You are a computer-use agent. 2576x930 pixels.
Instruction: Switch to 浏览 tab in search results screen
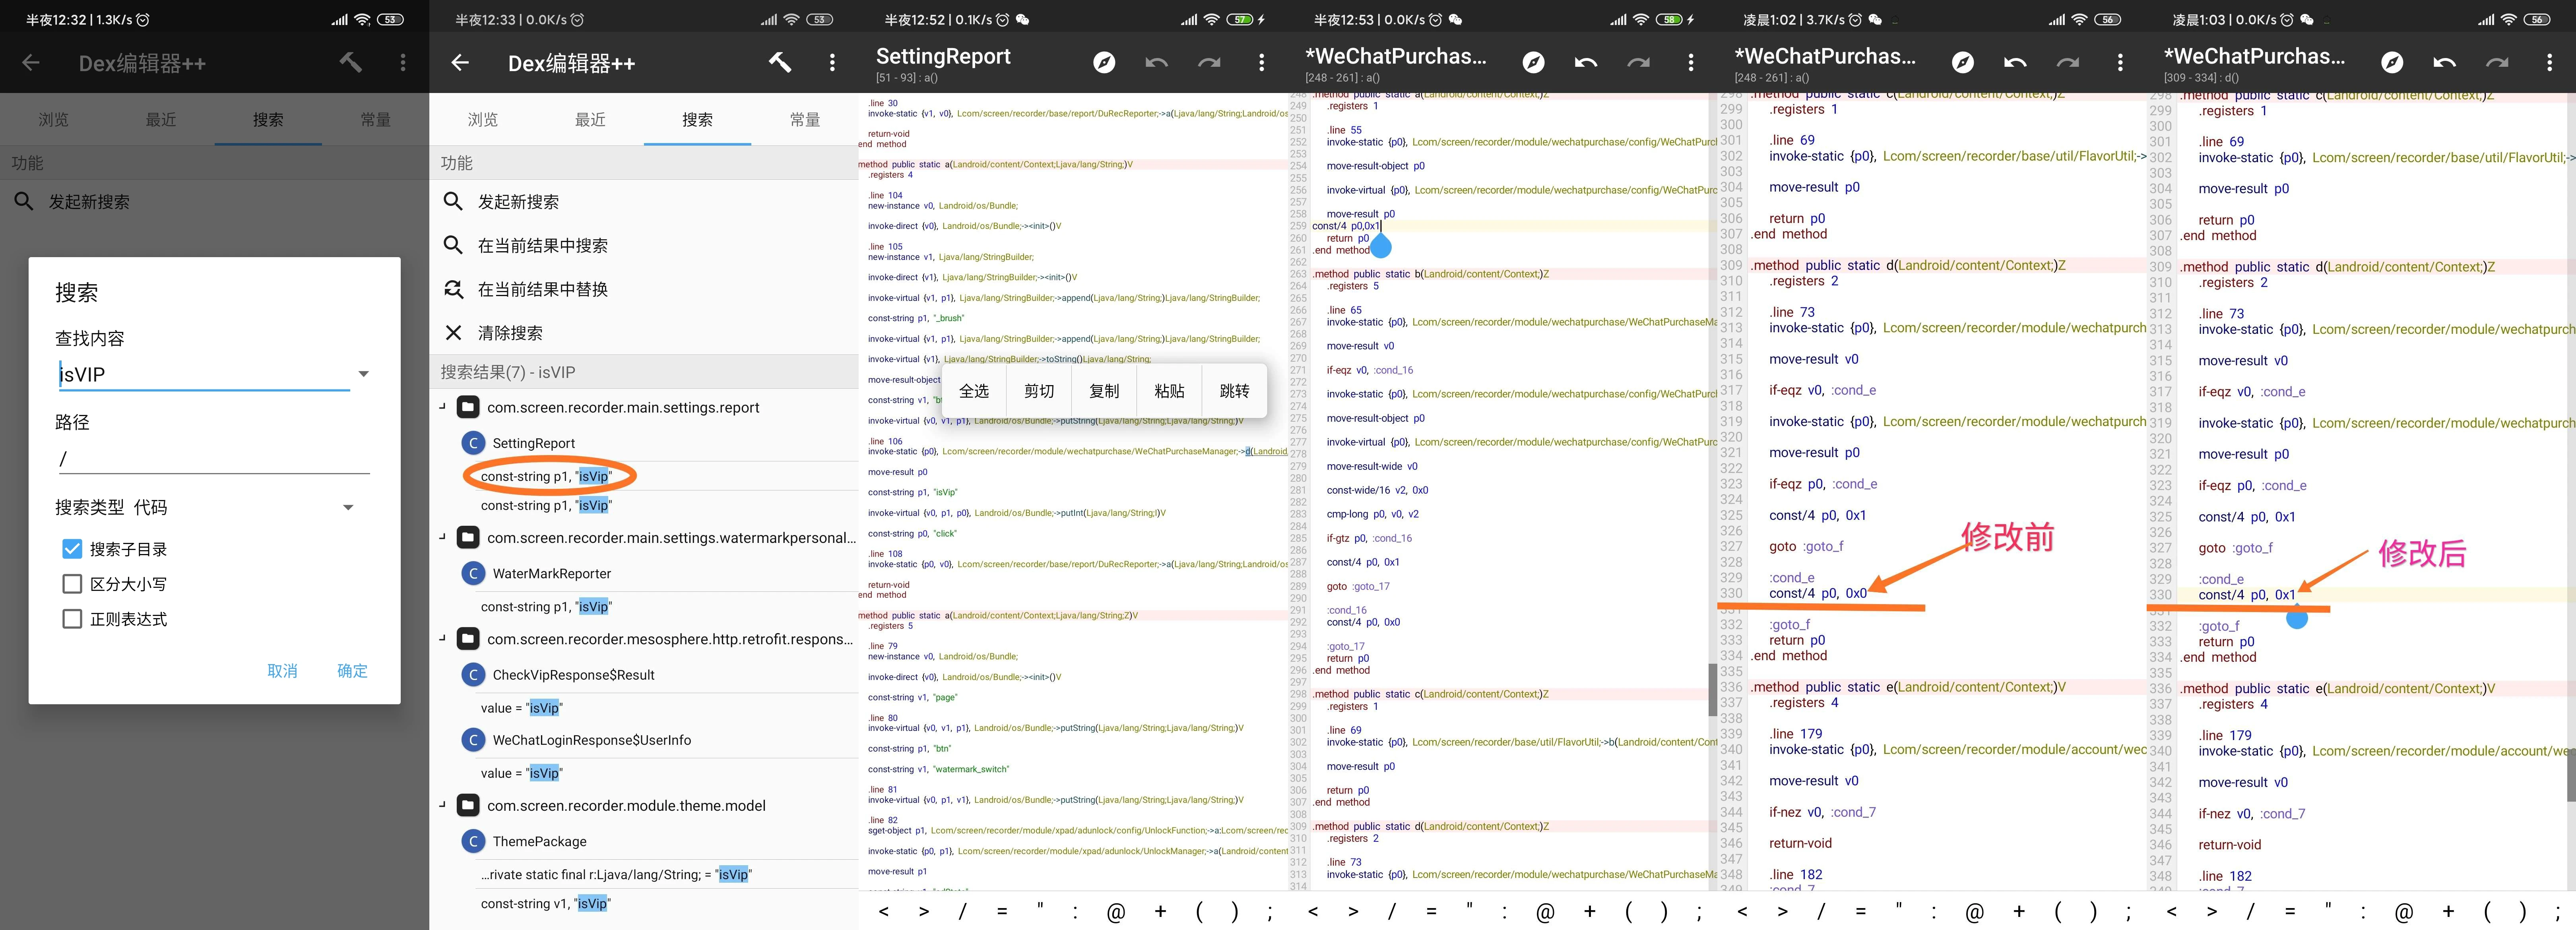click(x=483, y=120)
